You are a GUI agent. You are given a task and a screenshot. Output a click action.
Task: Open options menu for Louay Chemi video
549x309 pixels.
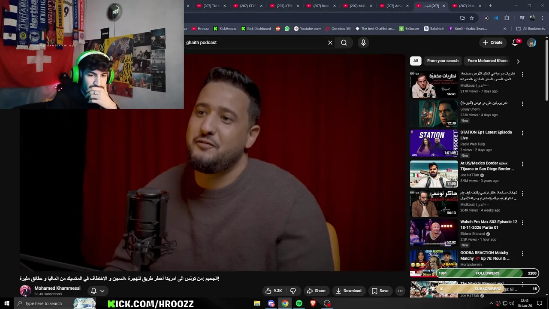(x=522, y=104)
